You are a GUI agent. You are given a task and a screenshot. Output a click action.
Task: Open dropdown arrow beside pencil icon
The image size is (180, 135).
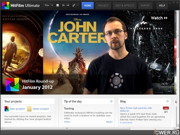click(78, 5)
